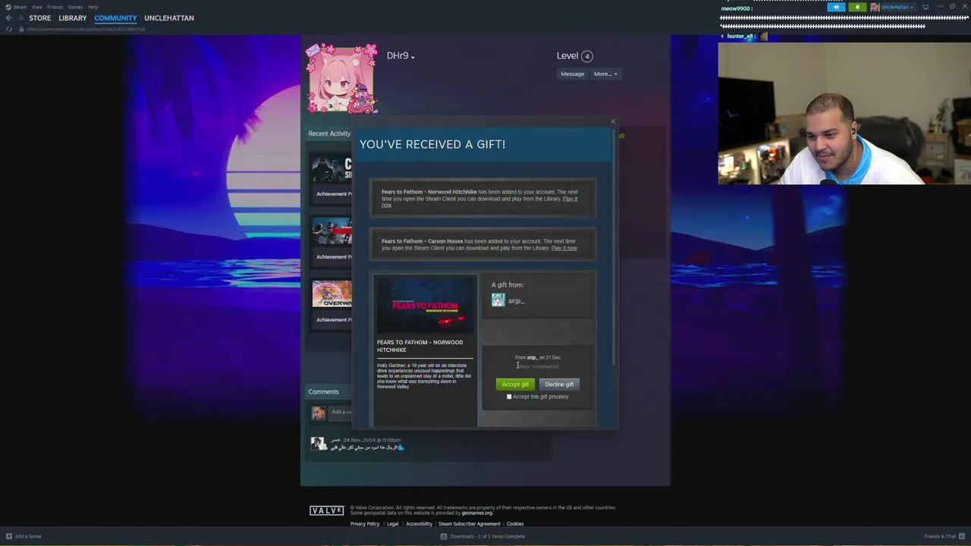The width and height of the screenshot is (971, 546).
Task: Open the Friends & Chat label
Action: 940,536
